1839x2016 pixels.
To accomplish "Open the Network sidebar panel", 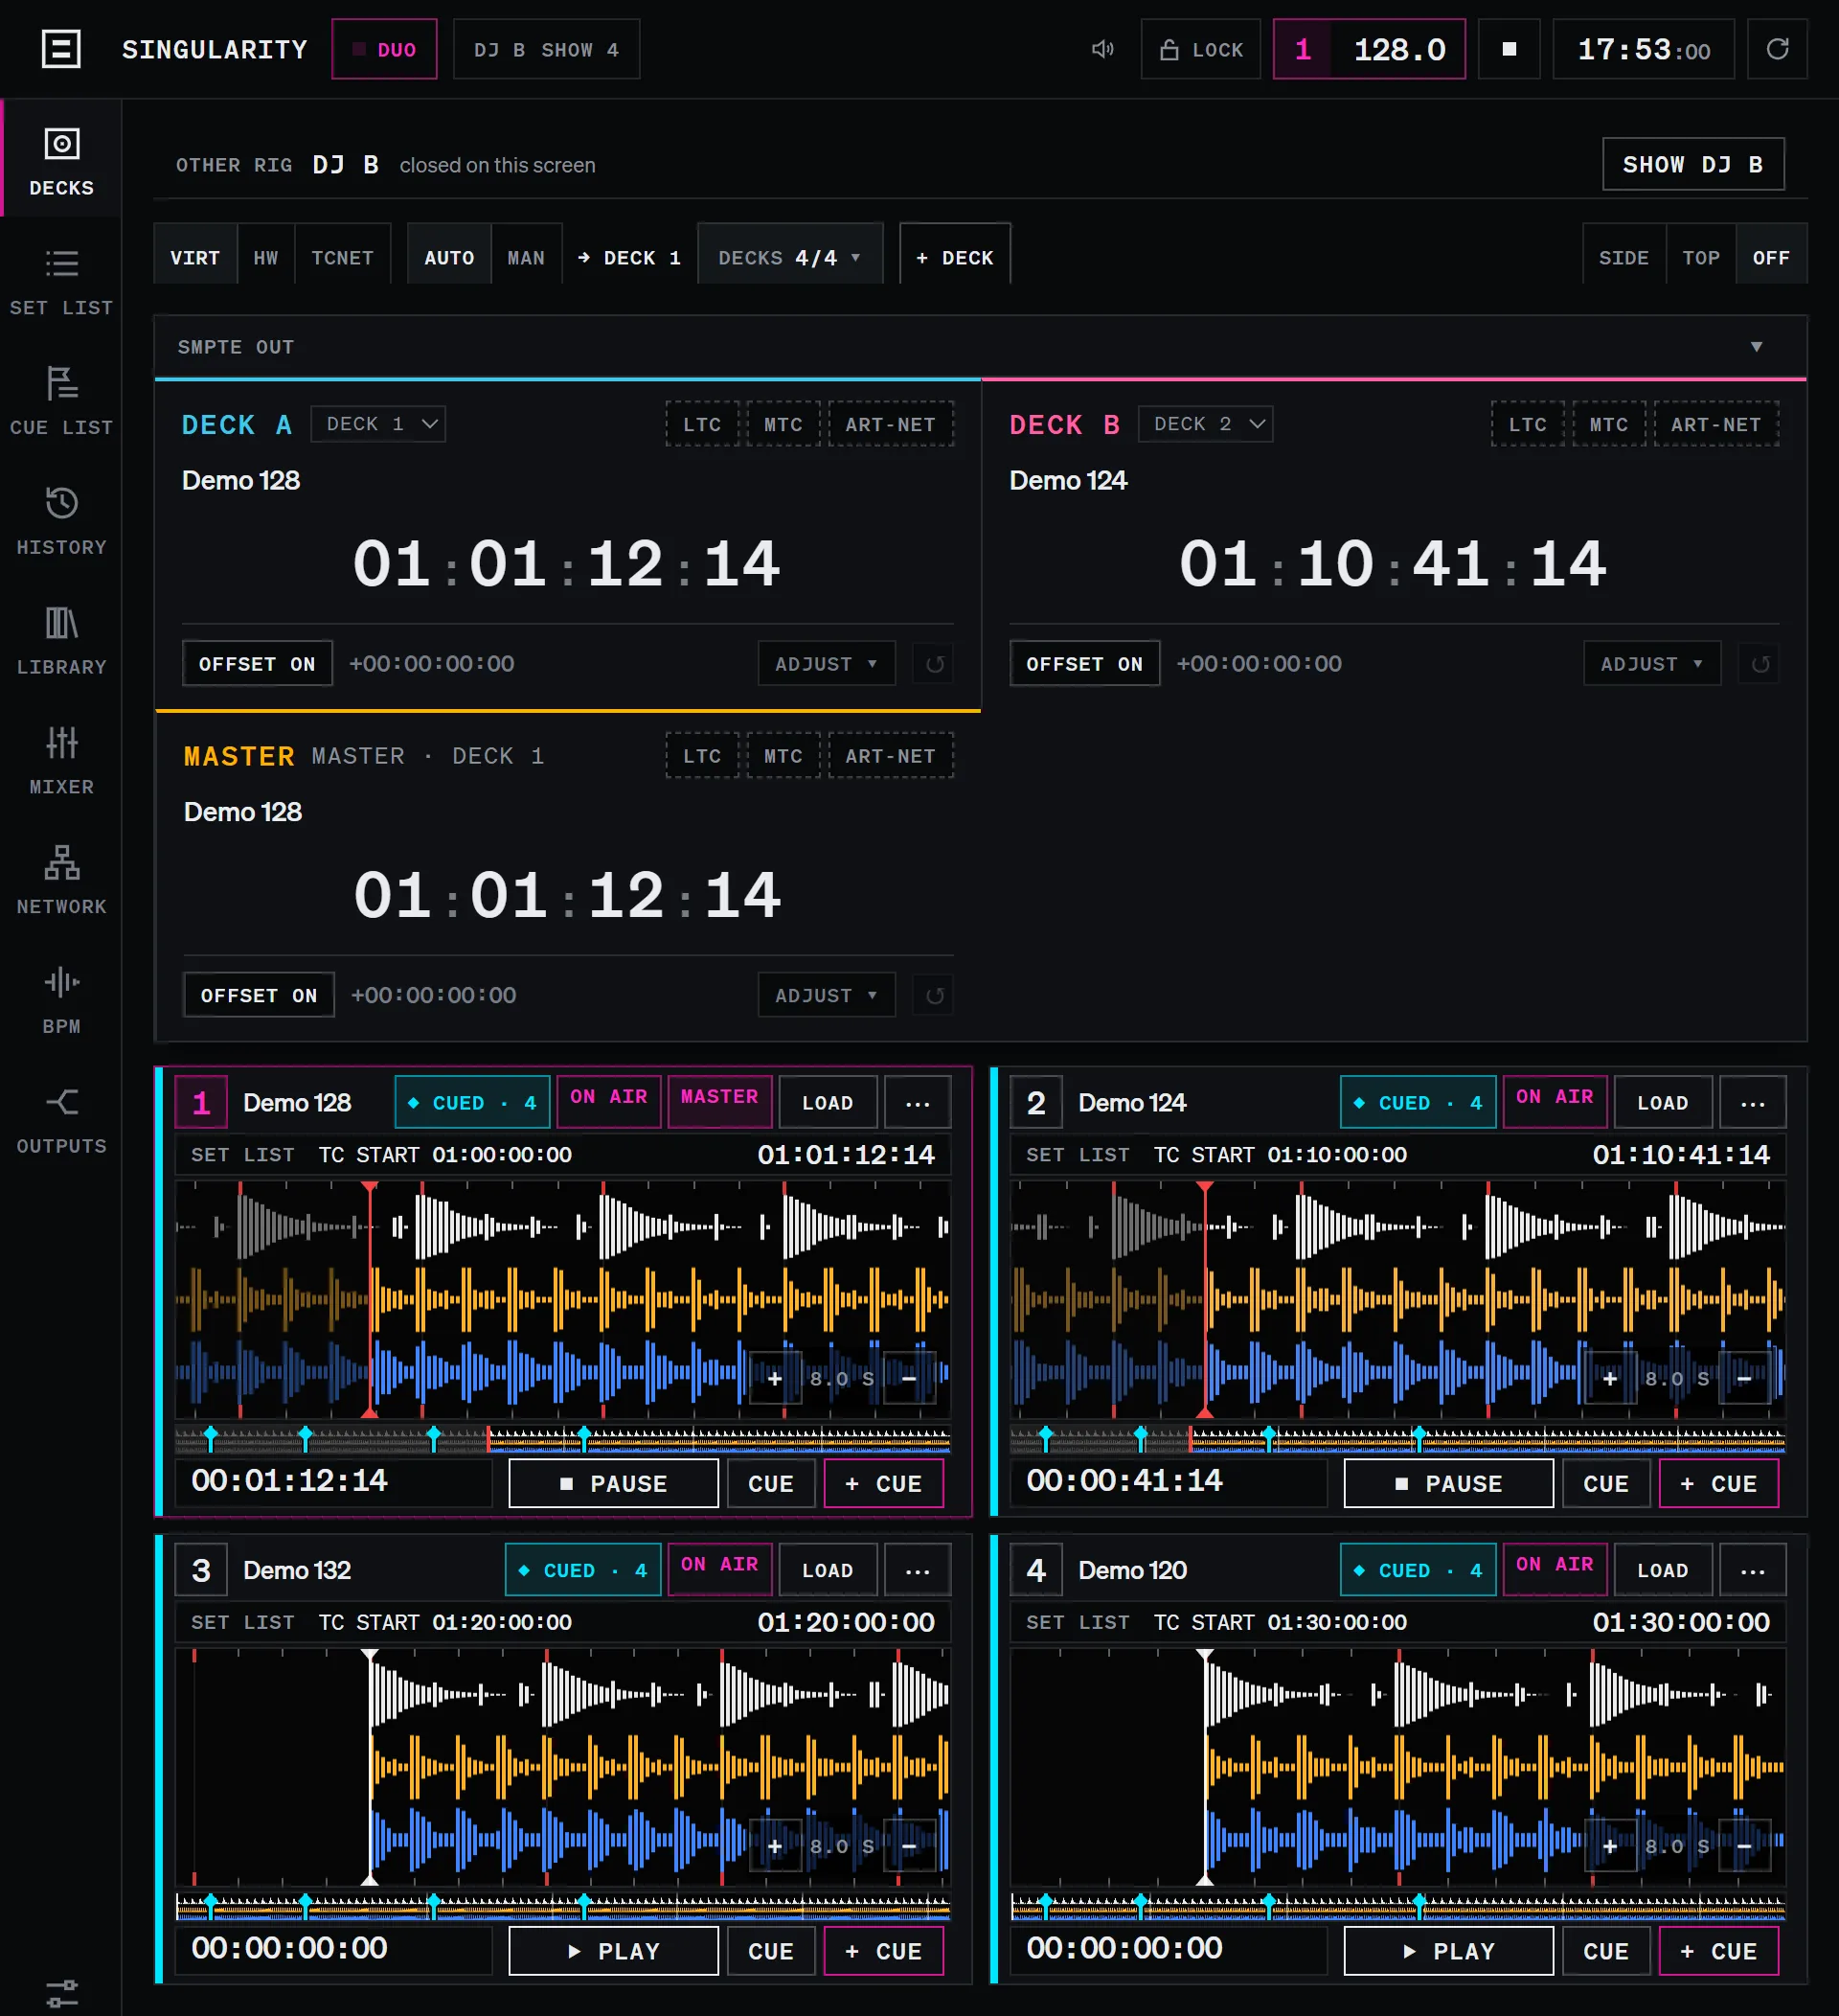I will (61, 882).
